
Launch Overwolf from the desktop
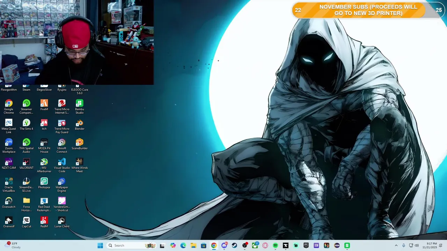tap(9, 222)
